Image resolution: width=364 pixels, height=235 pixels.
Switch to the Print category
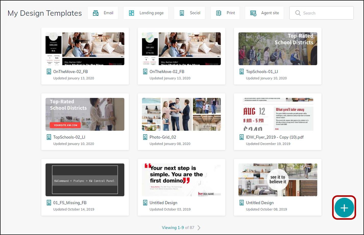click(x=225, y=12)
